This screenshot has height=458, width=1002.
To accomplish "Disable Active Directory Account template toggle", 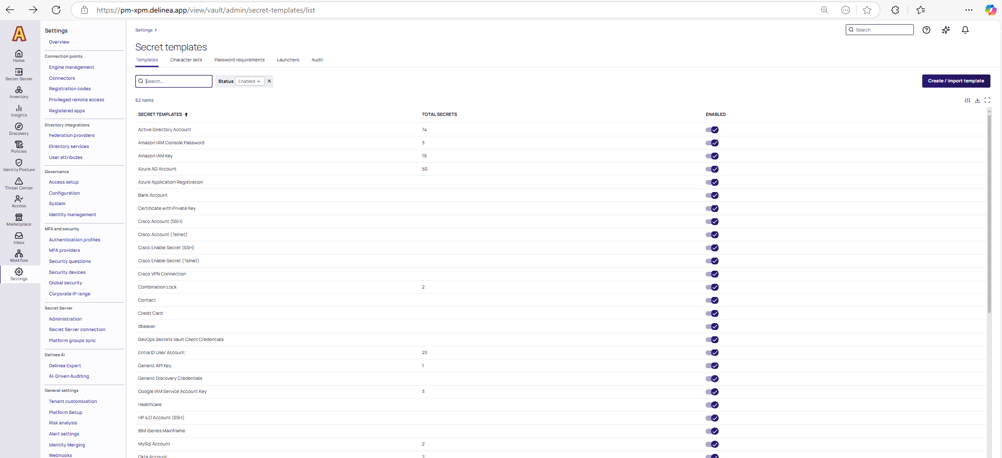I will tap(712, 130).
